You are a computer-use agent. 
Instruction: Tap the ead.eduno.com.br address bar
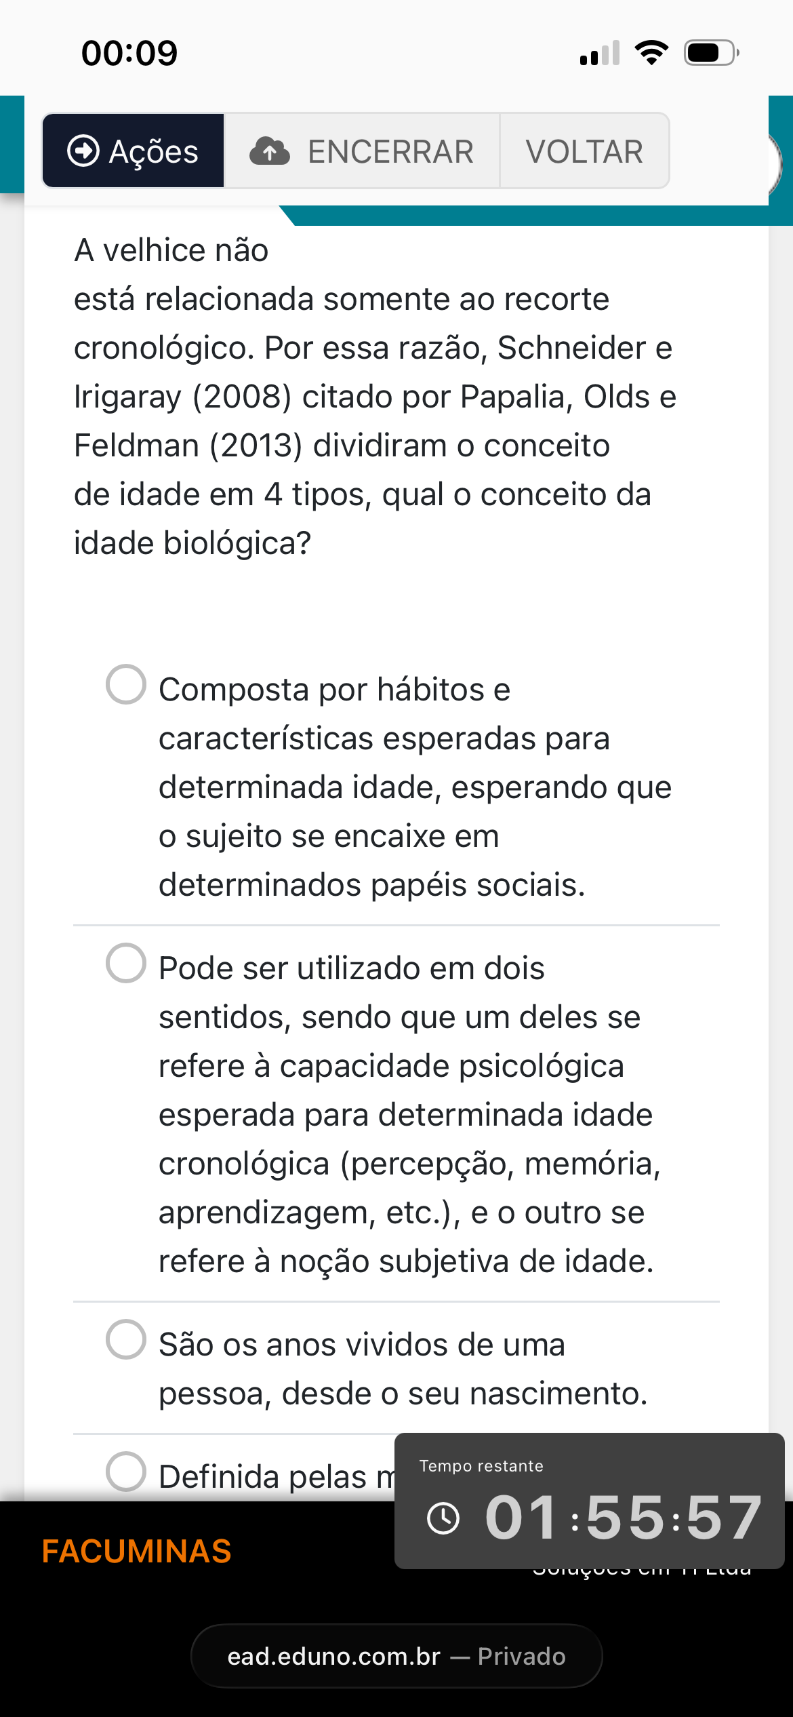[x=396, y=1656]
